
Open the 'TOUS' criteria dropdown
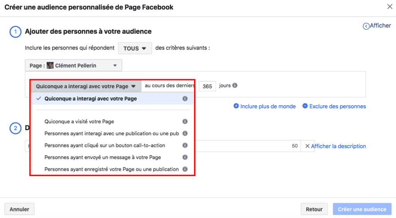[x=135, y=49]
